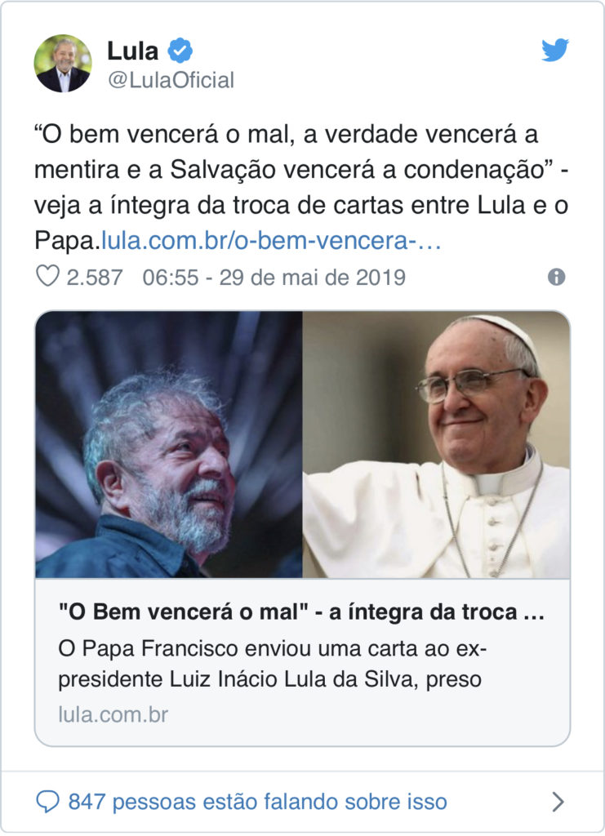Open the 06:55 - 29 de mai de 2019 timestamp
The width and height of the screenshot is (605, 836).
coord(274,278)
